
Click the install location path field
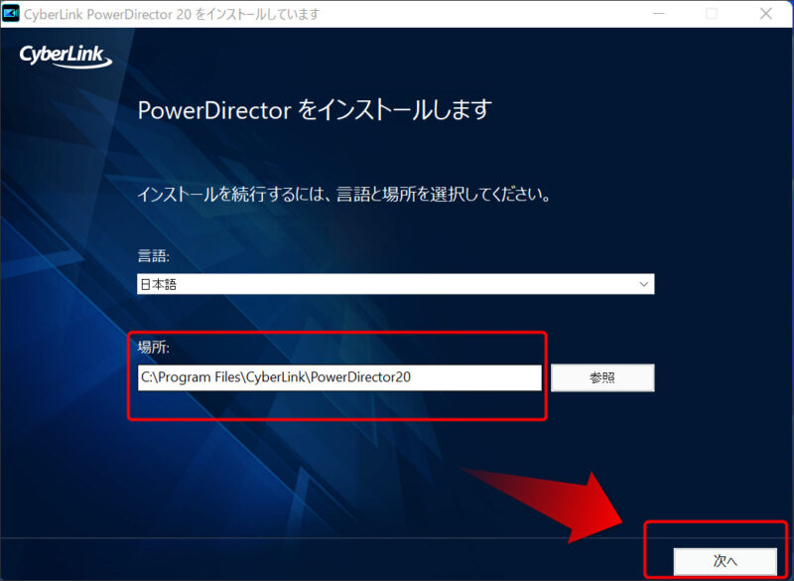[339, 377]
